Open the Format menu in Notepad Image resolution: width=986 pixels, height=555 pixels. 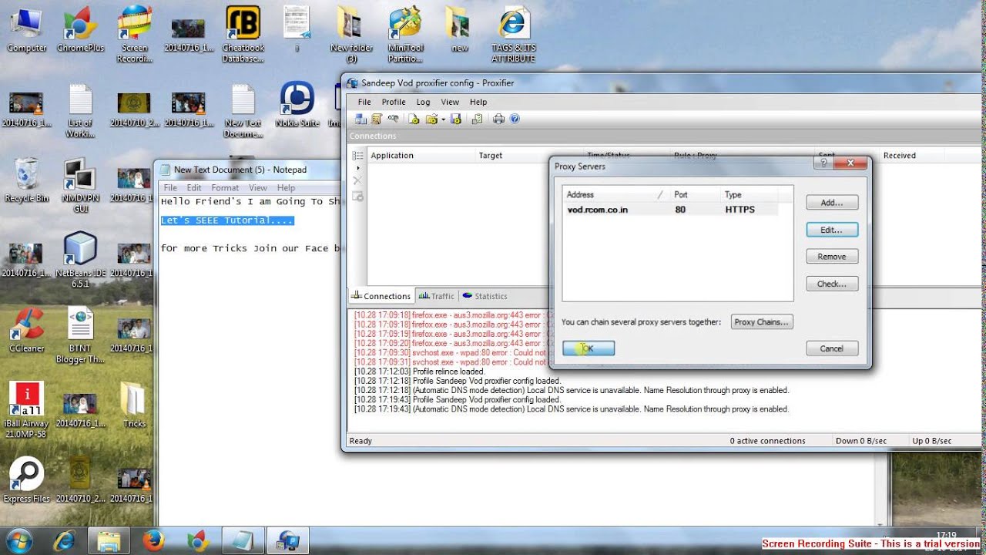225,187
